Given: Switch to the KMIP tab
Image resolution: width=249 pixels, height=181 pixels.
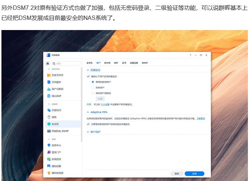Looking at the screenshot, I should (145, 63).
